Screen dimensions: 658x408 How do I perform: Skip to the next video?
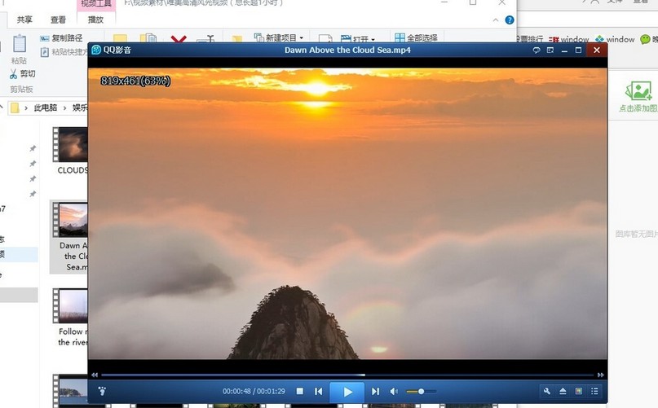click(x=376, y=392)
